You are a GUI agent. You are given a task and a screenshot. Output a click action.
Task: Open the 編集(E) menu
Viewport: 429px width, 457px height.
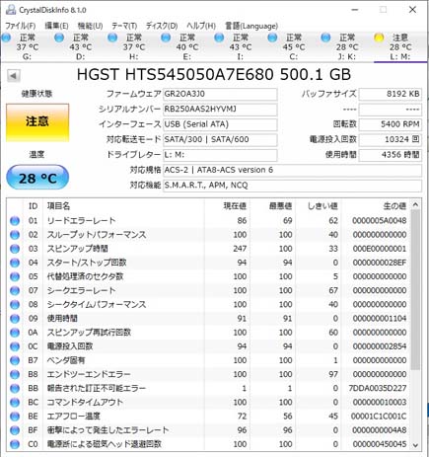(x=56, y=26)
